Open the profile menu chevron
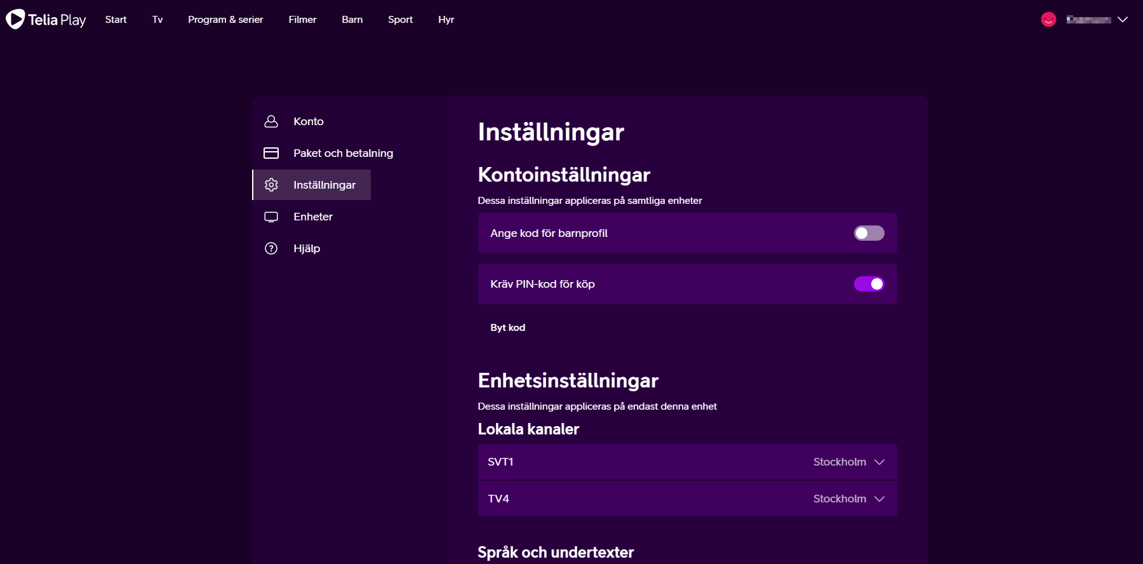This screenshot has height=564, width=1143. pyautogui.click(x=1123, y=20)
